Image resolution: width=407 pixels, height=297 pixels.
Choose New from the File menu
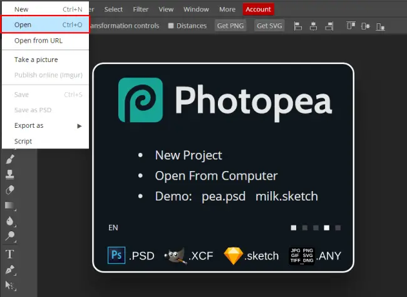coord(46,9)
